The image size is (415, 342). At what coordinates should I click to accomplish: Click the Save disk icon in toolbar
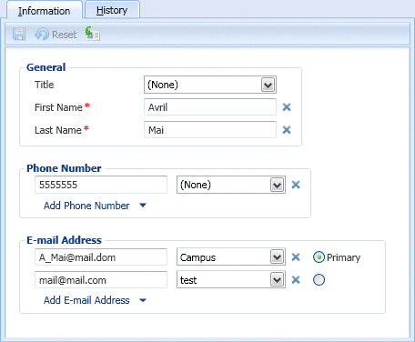coord(19,34)
